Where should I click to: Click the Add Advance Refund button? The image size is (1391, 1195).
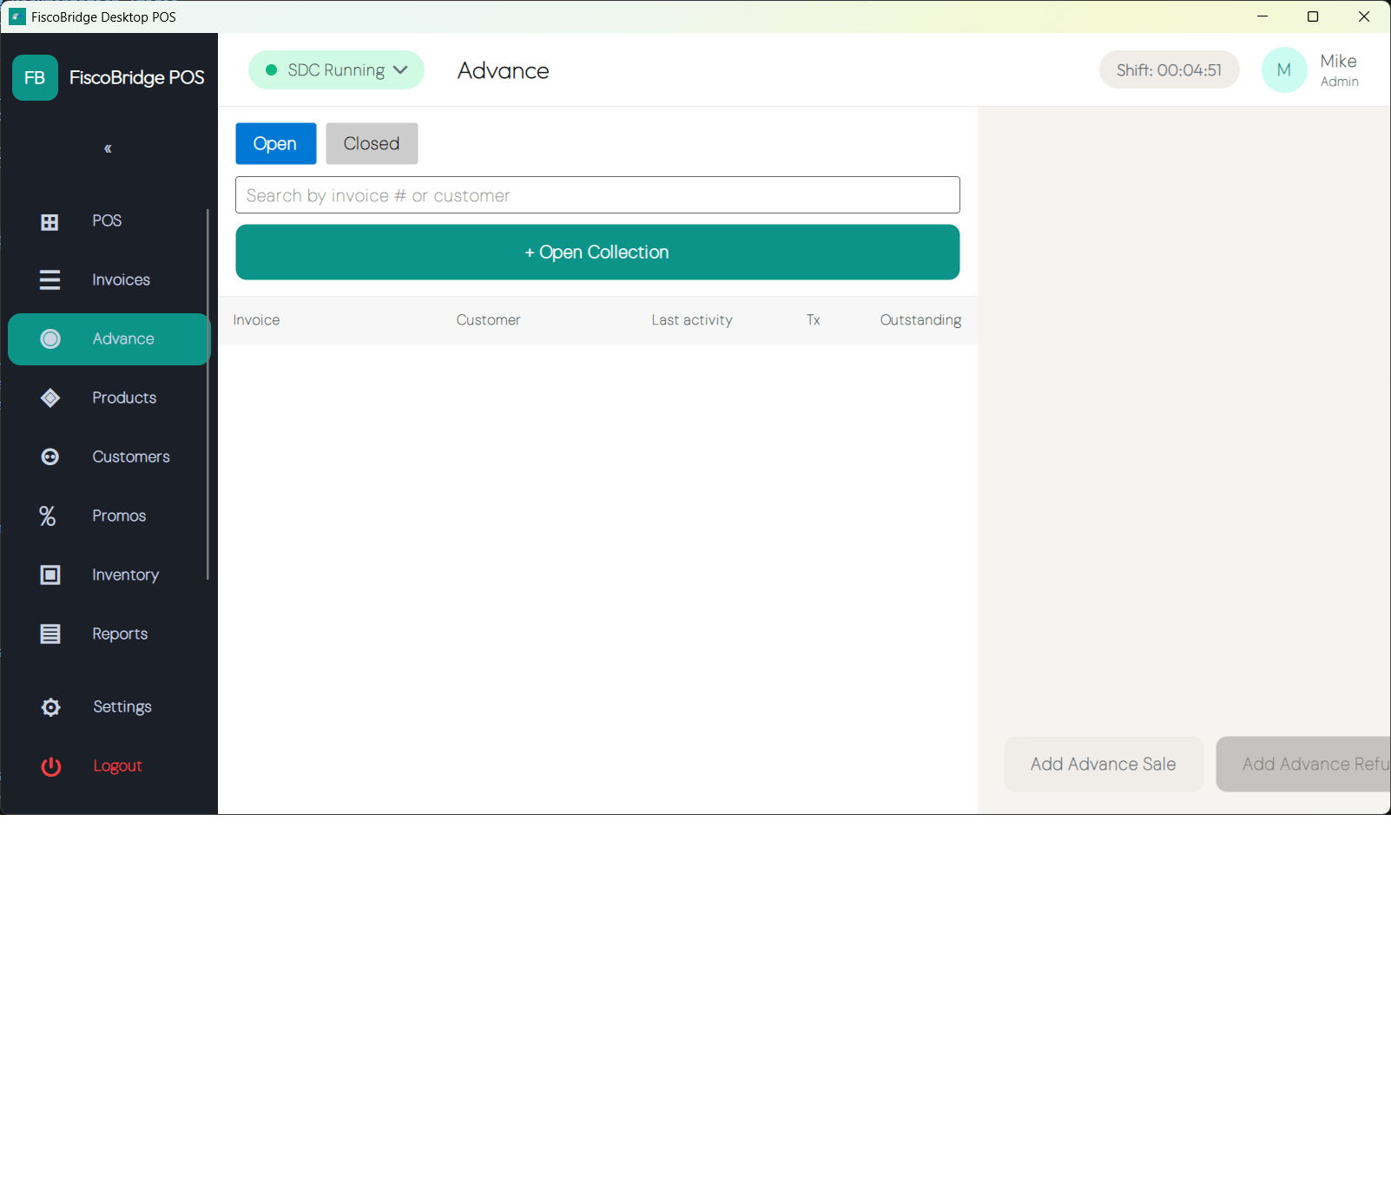point(1303,765)
